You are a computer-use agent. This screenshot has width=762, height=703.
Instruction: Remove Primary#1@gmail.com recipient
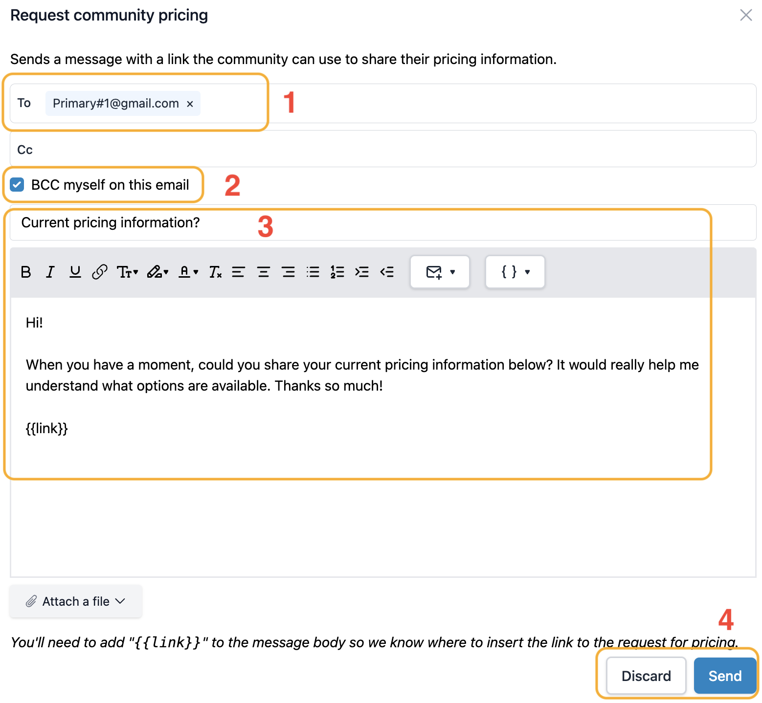coord(190,104)
